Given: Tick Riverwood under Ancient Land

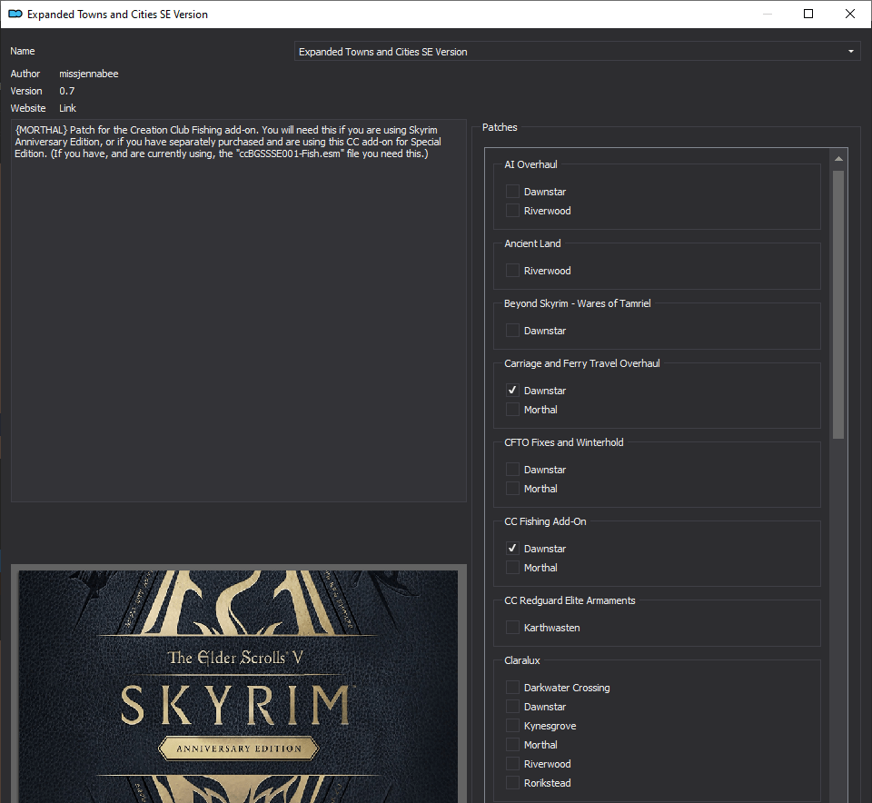Looking at the screenshot, I should click(x=512, y=271).
